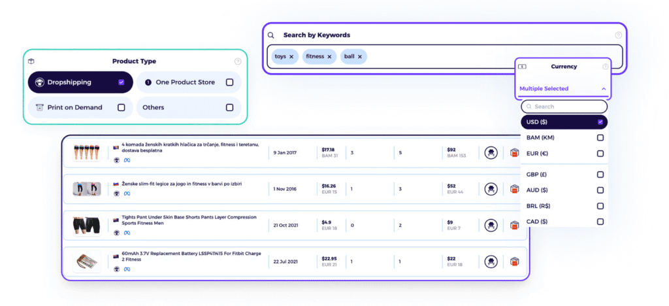Open the running shorts product thumbnail
Screen dimensions: 669x306
87,152
